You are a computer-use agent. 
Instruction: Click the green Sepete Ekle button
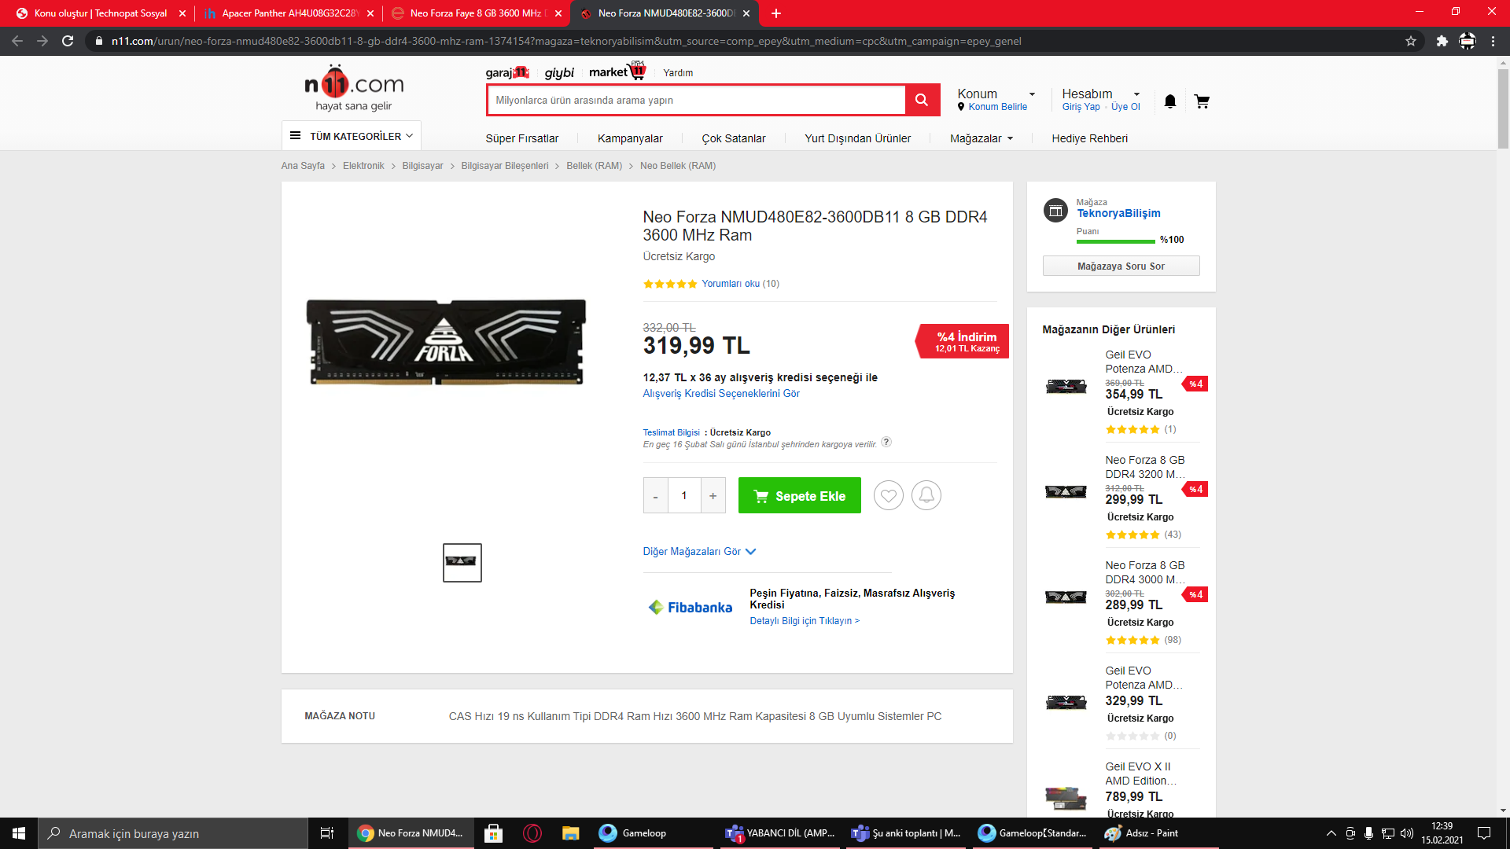click(799, 495)
